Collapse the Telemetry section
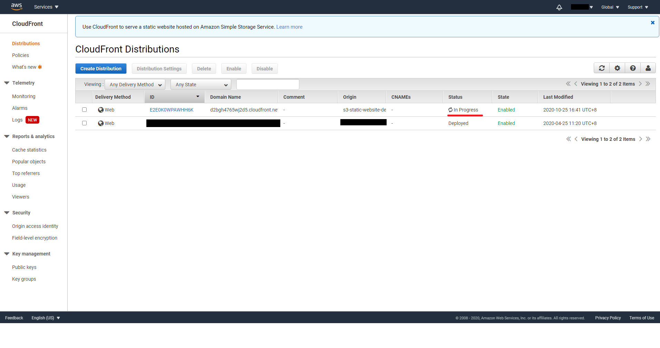Screen dimensions: 660x348 click(7, 83)
